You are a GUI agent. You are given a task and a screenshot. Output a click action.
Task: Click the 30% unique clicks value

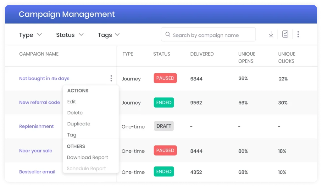tap(283, 103)
